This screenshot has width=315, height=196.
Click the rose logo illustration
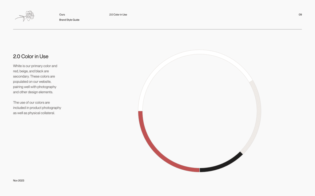25,16
